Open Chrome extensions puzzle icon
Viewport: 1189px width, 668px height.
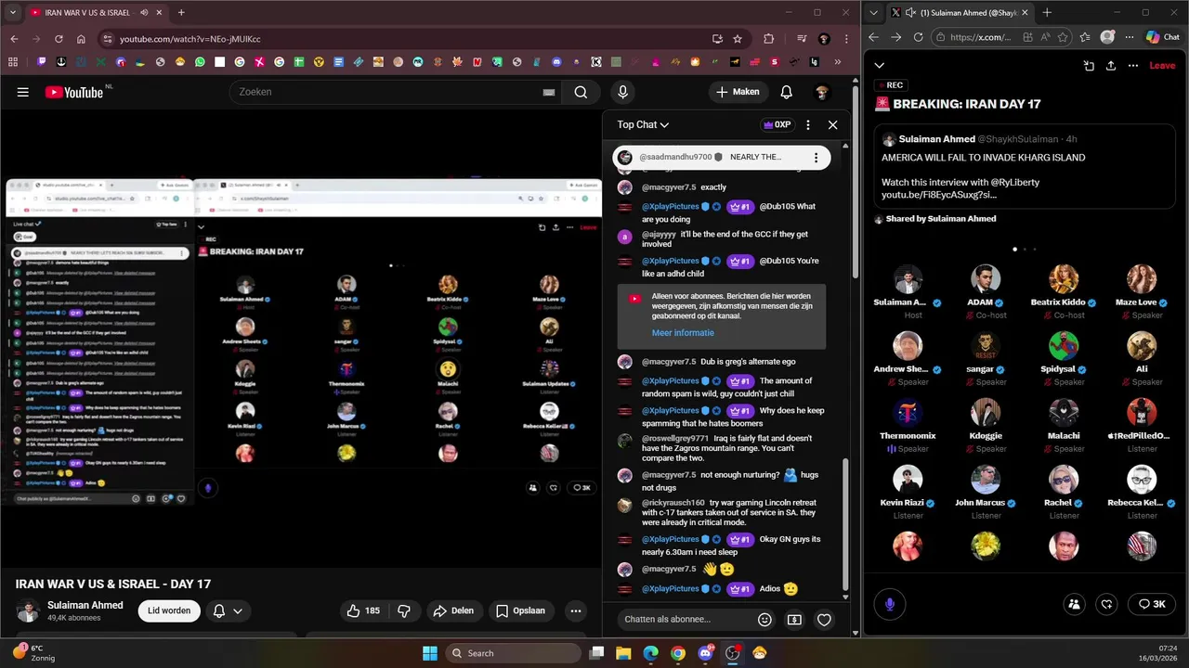point(768,39)
